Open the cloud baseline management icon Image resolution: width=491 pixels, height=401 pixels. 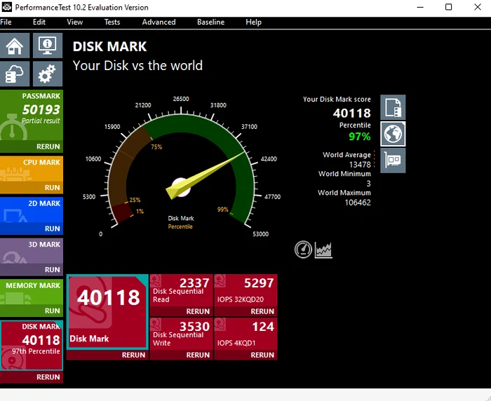15,74
